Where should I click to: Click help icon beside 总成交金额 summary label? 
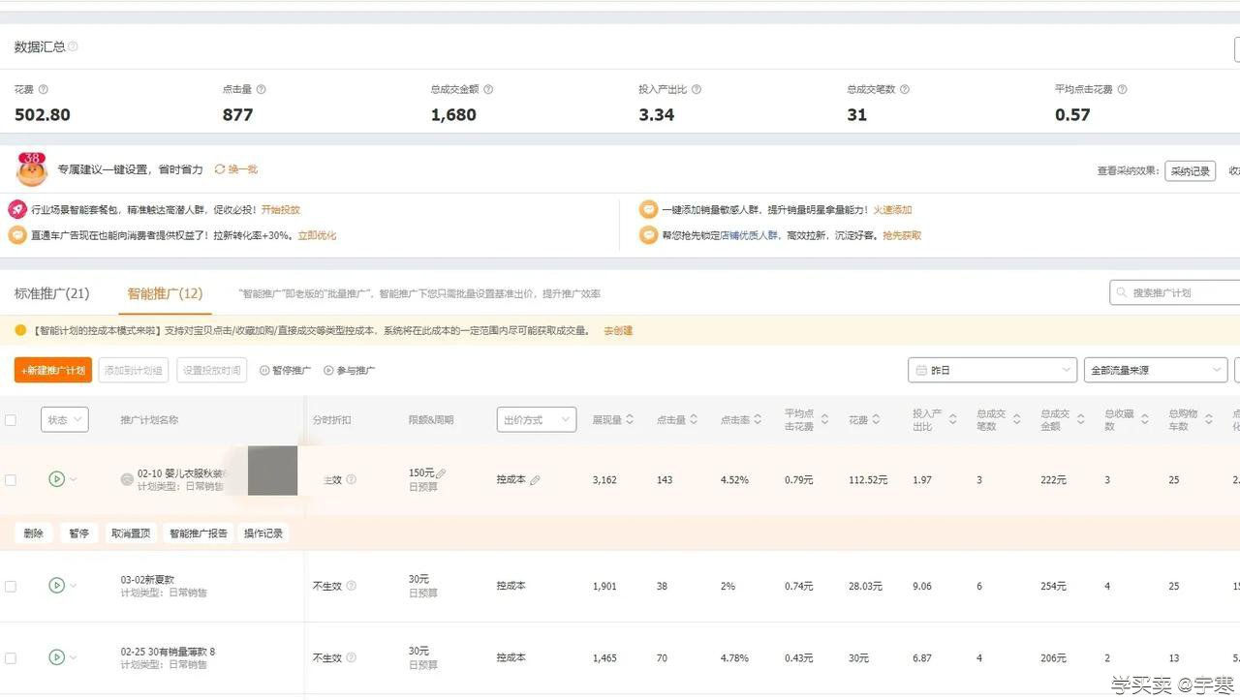coord(488,89)
